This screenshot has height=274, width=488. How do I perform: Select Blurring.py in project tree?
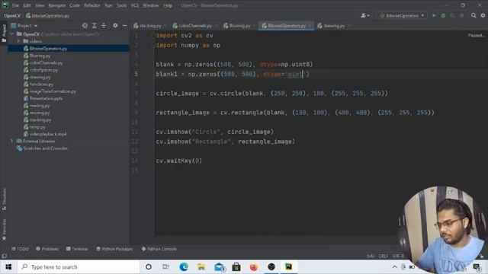[x=40, y=56]
